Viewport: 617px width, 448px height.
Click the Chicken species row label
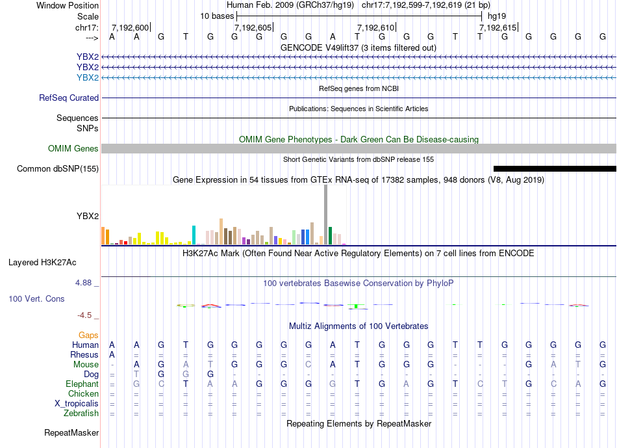pos(83,393)
